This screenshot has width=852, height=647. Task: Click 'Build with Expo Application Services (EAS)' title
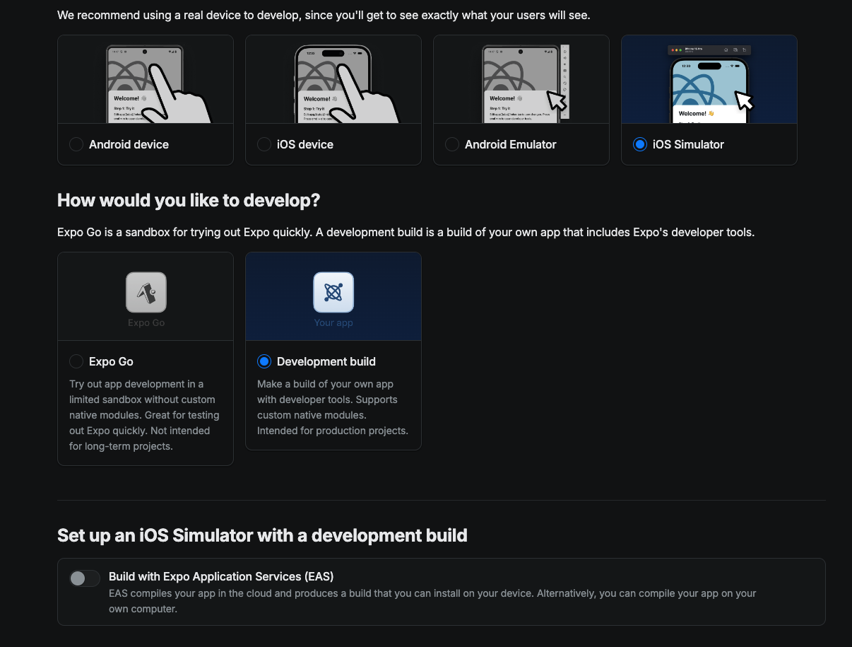coord(221,576)
